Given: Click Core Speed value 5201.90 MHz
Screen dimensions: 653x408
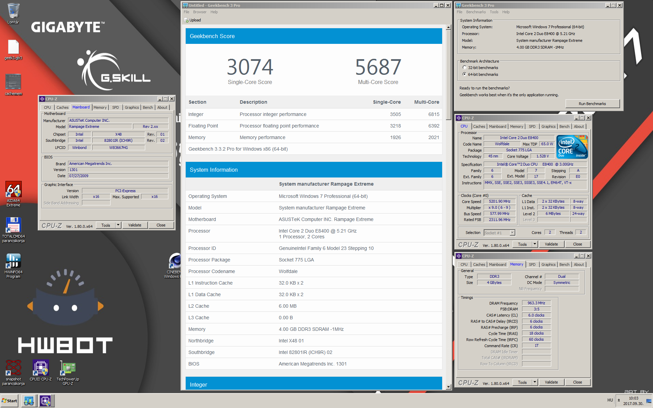Looking at the screenshot, I should [x=500, y=201].
